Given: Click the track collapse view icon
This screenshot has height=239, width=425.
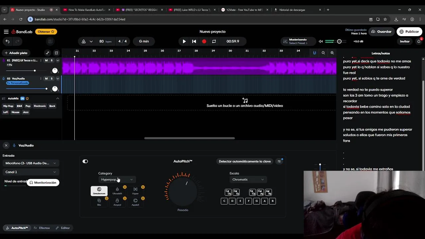Looking at the screenshot, I should point(56,53).
